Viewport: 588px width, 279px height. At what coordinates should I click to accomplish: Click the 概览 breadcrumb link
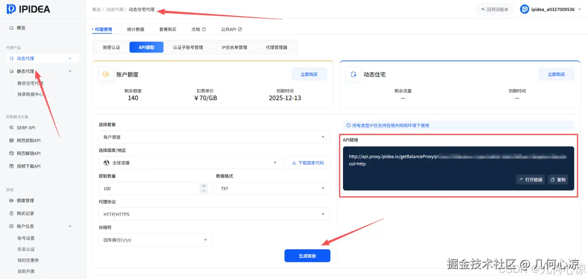pos(97,9)
